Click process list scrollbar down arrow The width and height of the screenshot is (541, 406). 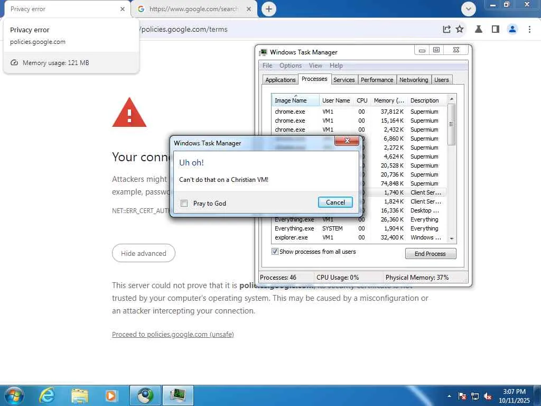pos(452,238)
